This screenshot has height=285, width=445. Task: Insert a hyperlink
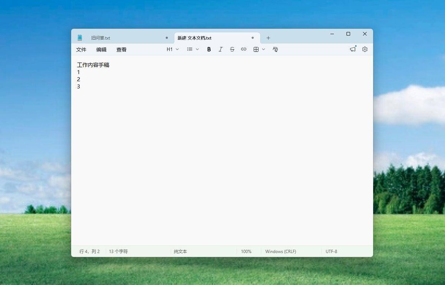coord(244,49)
